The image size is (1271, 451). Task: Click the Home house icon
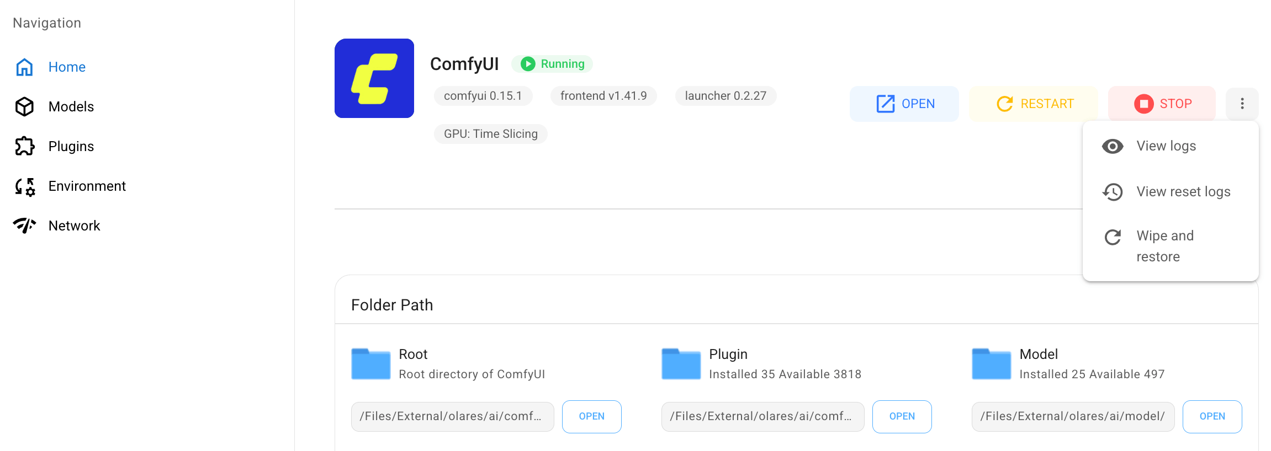coord(24,67)
